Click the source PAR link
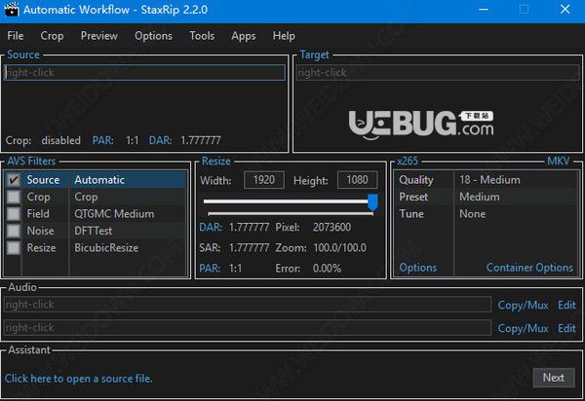The image size is (585, 401). click(103, 140)
